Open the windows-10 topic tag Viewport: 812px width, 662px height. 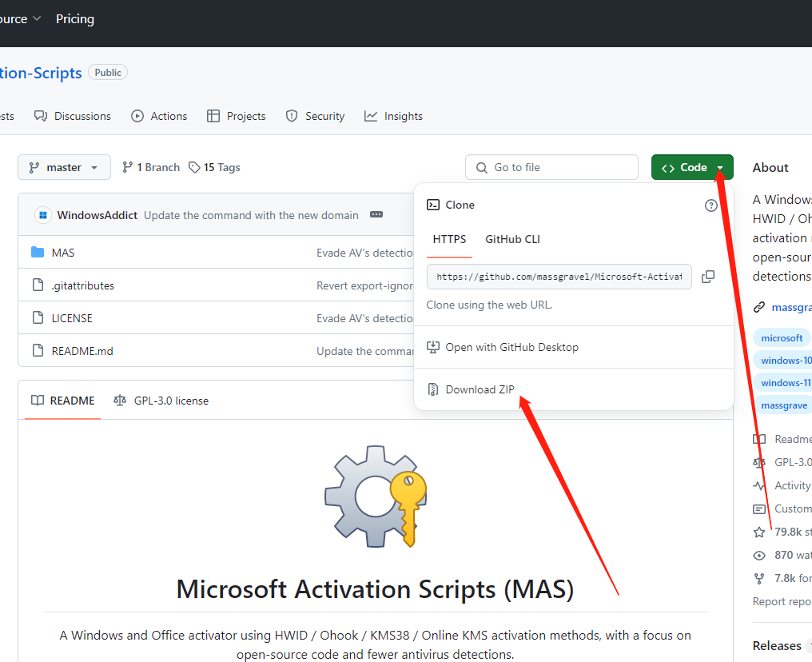click(783, 361)
